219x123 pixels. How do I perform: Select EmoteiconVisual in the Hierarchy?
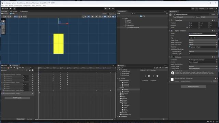(134, 27)
